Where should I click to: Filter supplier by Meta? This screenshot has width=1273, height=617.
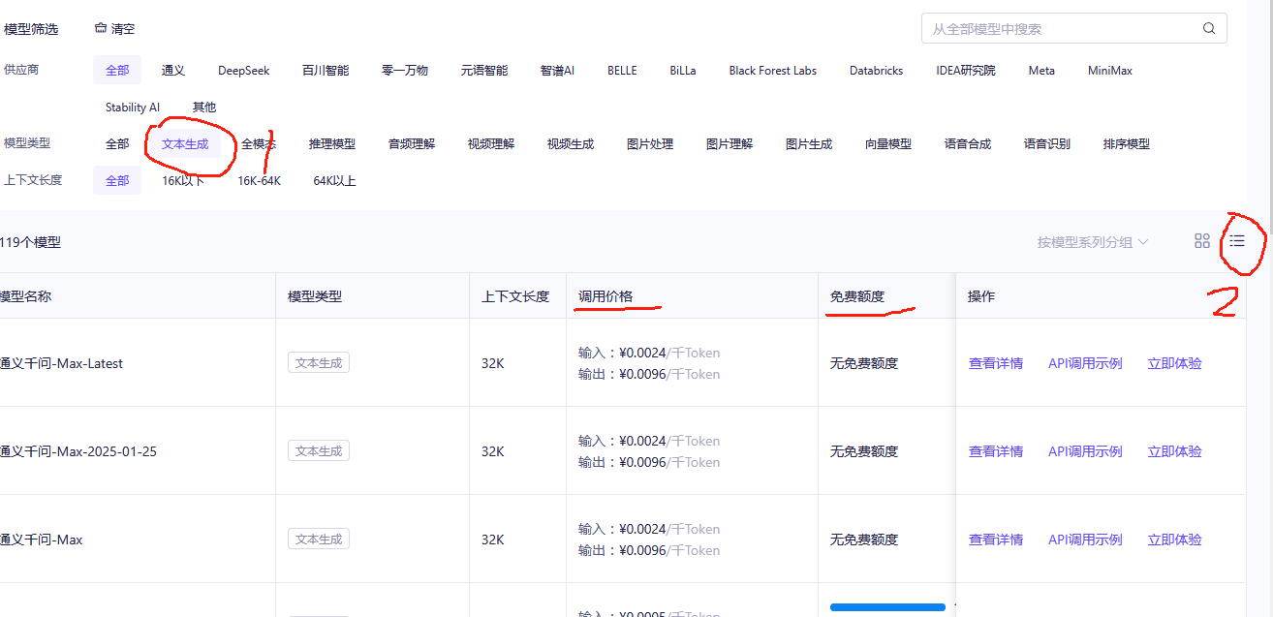[x=1042, y=71]
